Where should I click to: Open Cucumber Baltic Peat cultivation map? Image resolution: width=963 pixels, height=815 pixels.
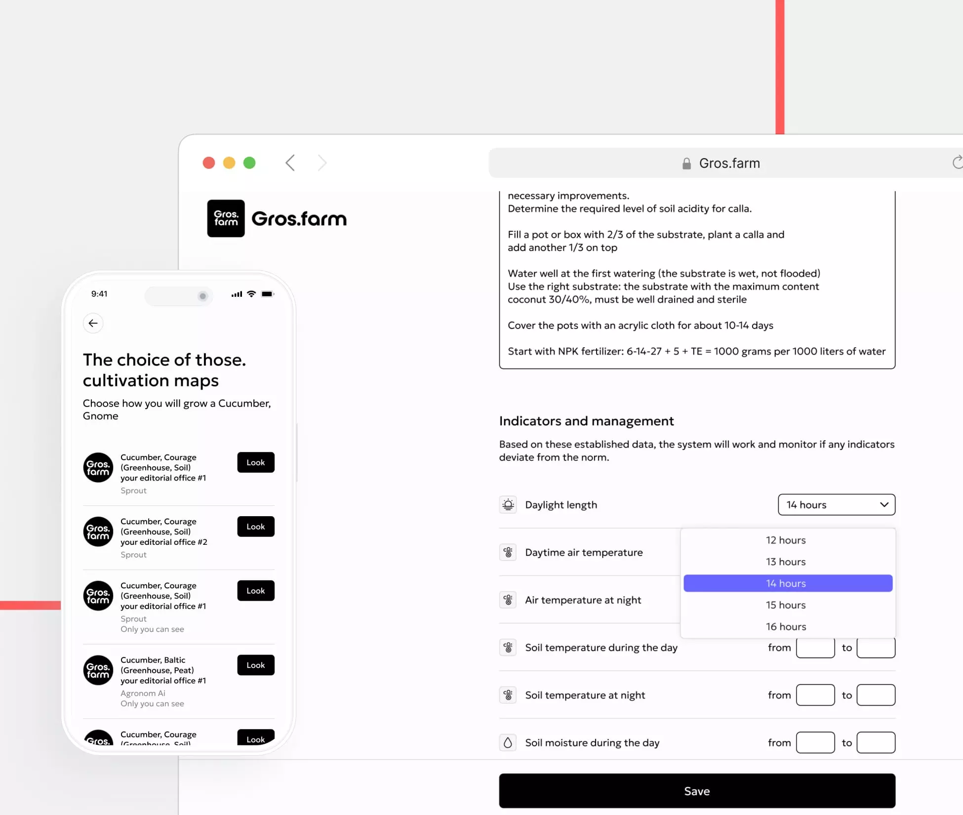[x=255, y=665]
